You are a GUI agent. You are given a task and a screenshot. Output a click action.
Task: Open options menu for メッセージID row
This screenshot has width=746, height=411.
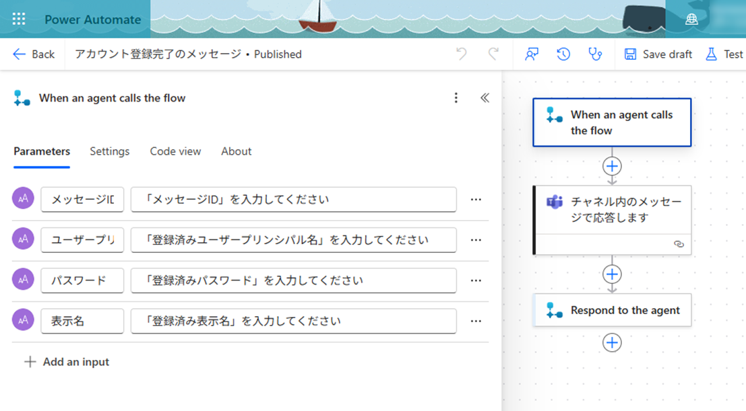(476, 200)
